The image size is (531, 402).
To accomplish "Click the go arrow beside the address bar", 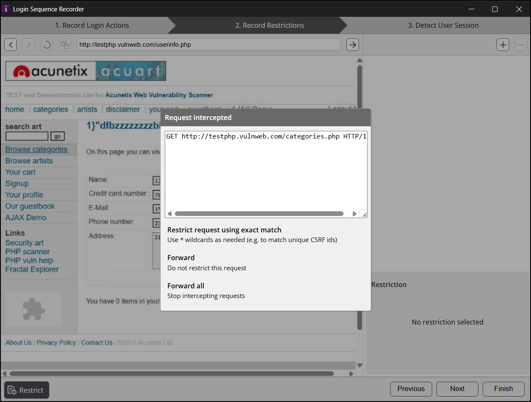I will [x=353, y=45].
